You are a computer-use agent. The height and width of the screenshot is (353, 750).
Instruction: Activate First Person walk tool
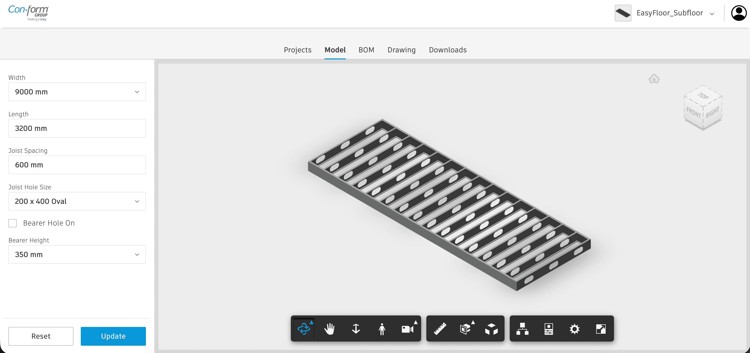[382, 328]
